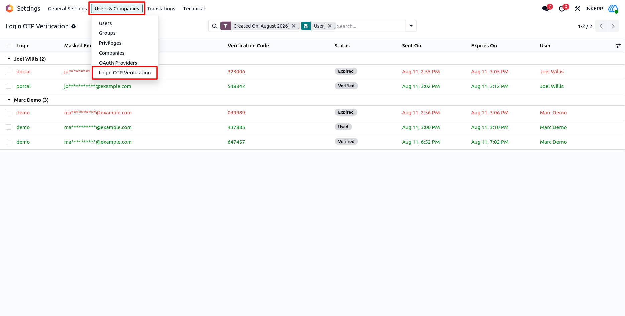
Task: Click the search magnifier icon
Action: click(x=215, y=26)
